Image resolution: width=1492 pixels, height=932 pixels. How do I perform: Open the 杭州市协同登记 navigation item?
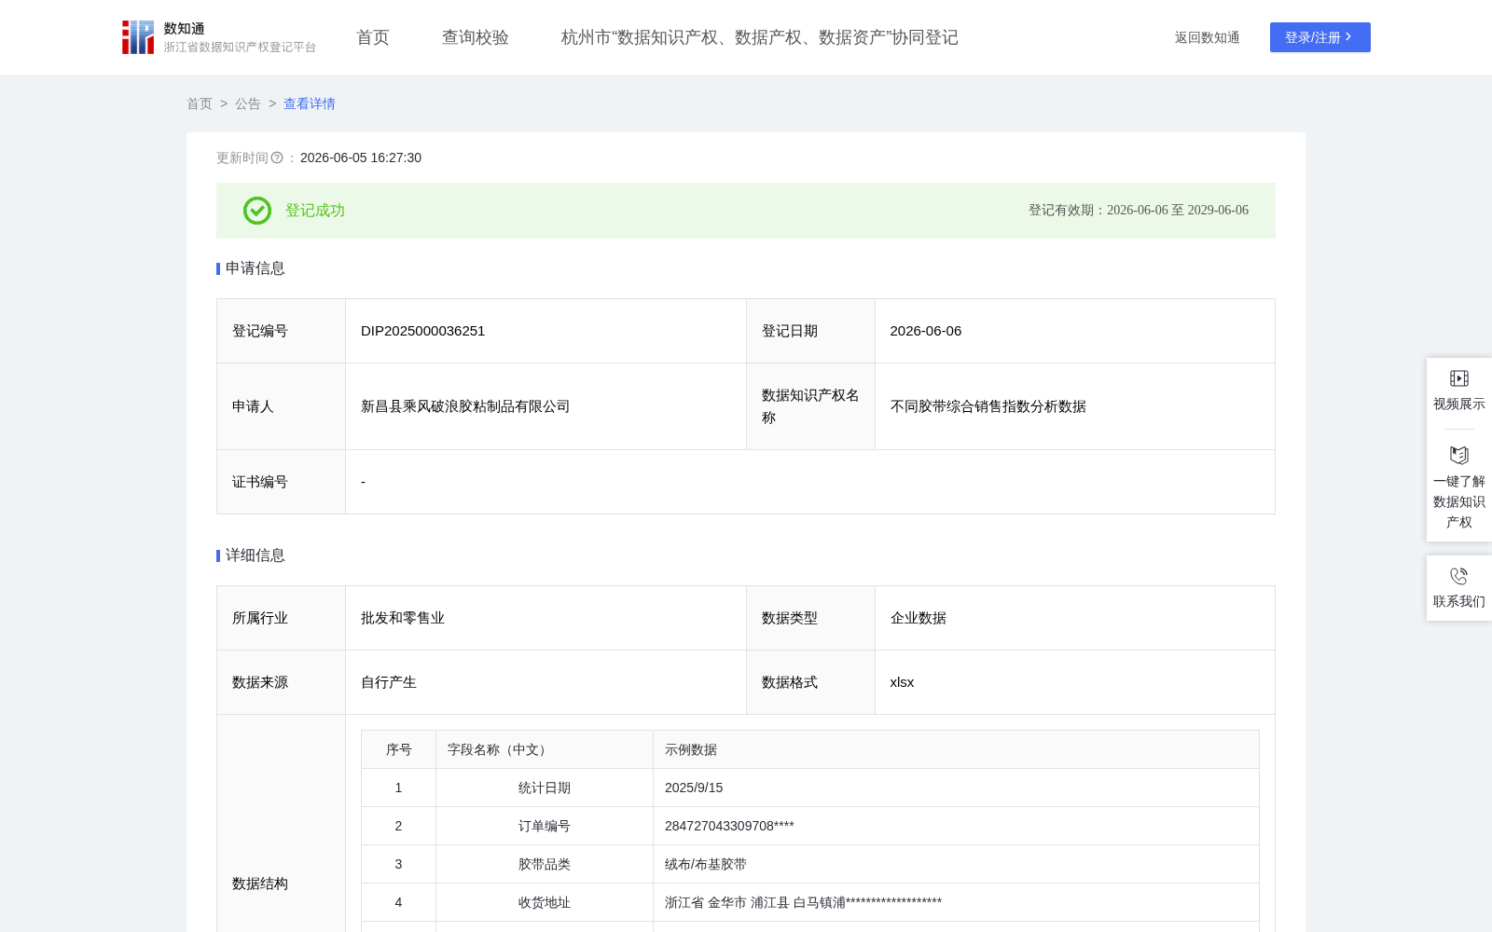point(760,37)
